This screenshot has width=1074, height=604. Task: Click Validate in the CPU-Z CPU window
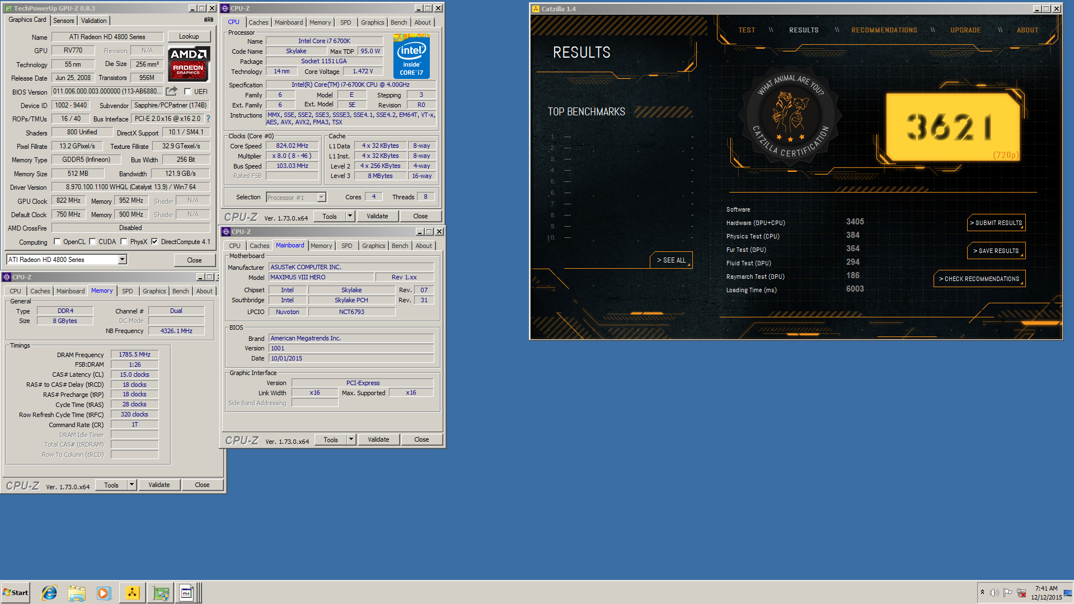(377, 216)
